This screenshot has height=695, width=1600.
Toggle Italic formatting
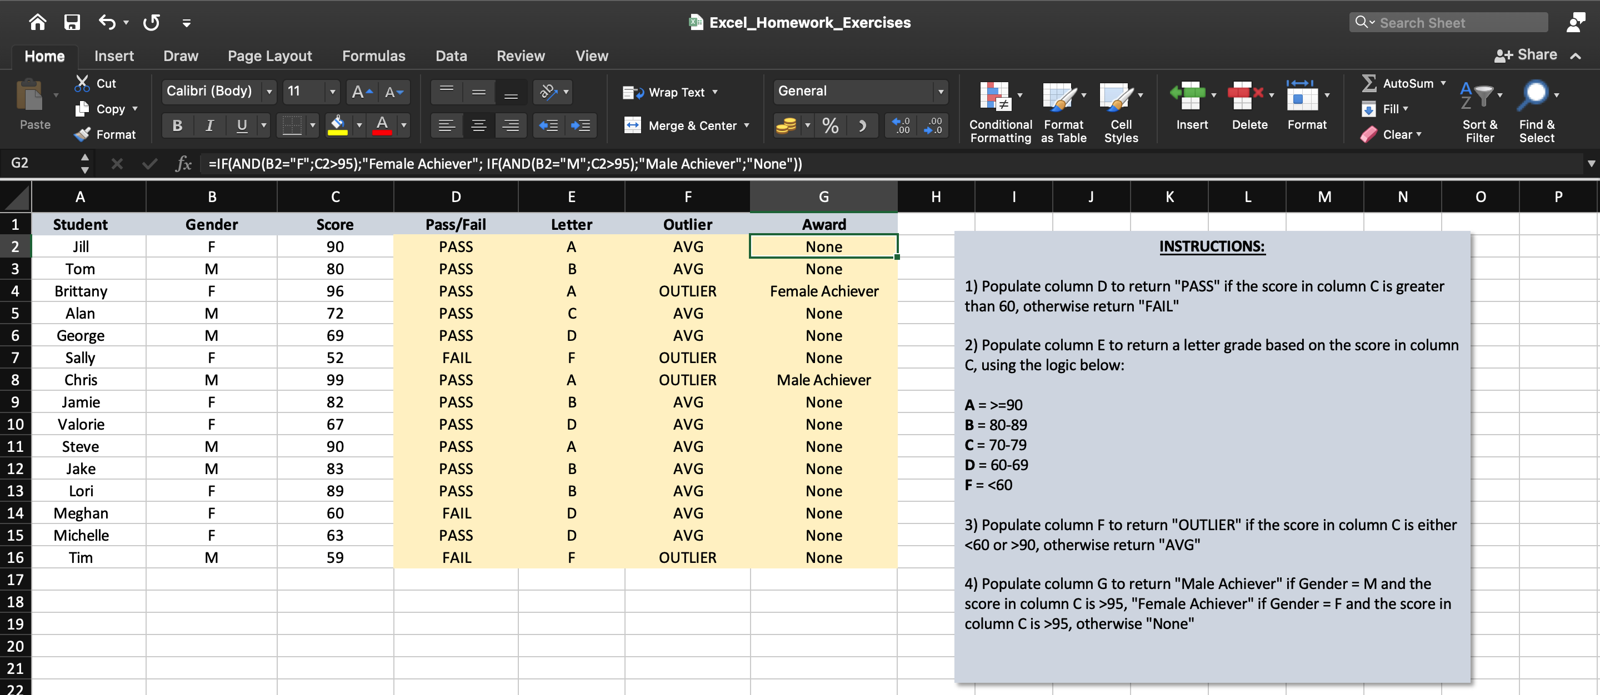(209, 126)
